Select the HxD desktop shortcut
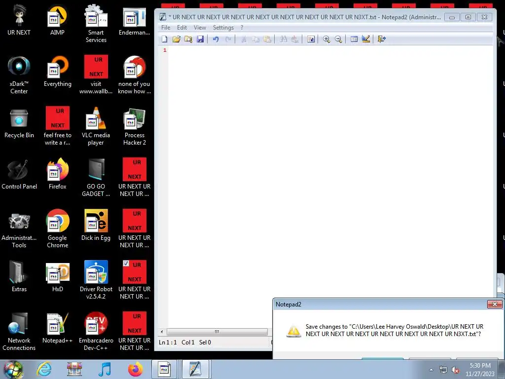The height and width of the screenshot is (379, 505). click(x=58, y=276)
